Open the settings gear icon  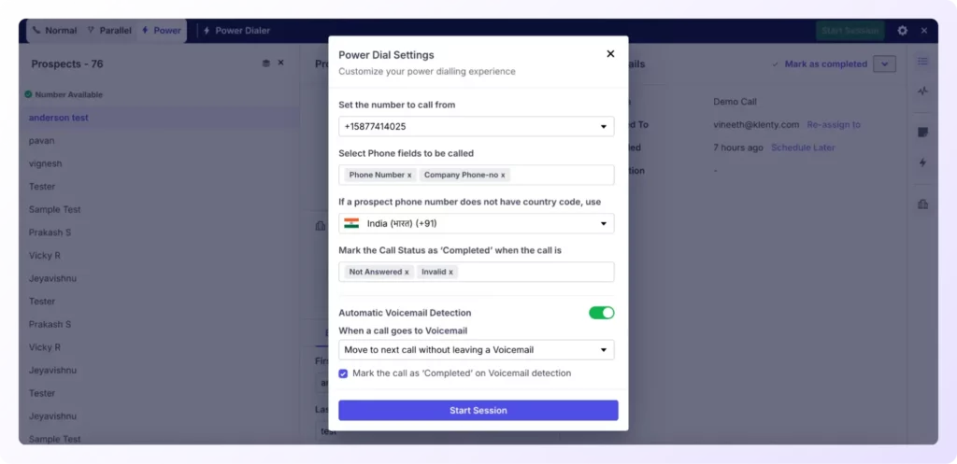(902, 31)
